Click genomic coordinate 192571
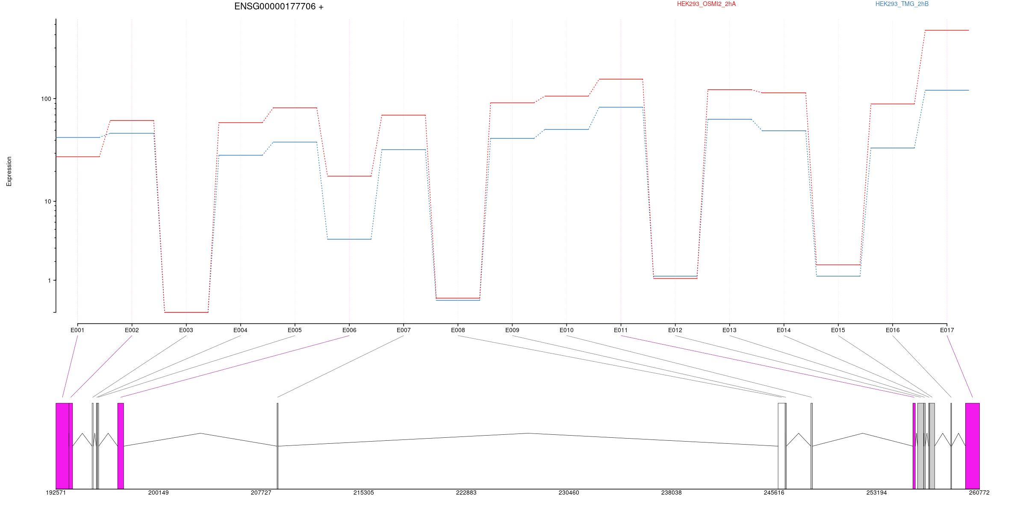This screenshot has height=513, width=1026. (x=56, y=492)
